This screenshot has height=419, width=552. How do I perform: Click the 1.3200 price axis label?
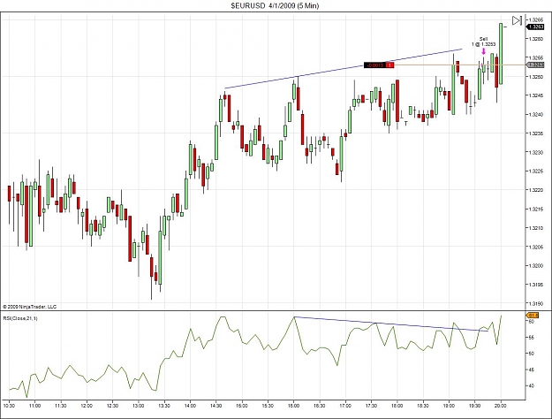coord(535,266)
